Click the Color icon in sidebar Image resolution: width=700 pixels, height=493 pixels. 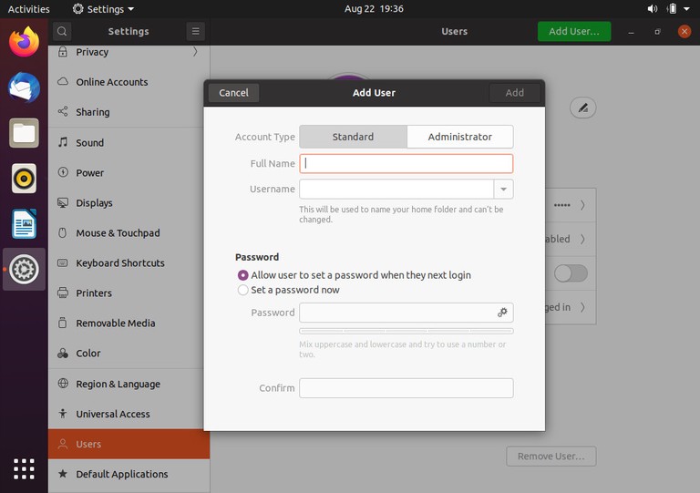(63, 354)
